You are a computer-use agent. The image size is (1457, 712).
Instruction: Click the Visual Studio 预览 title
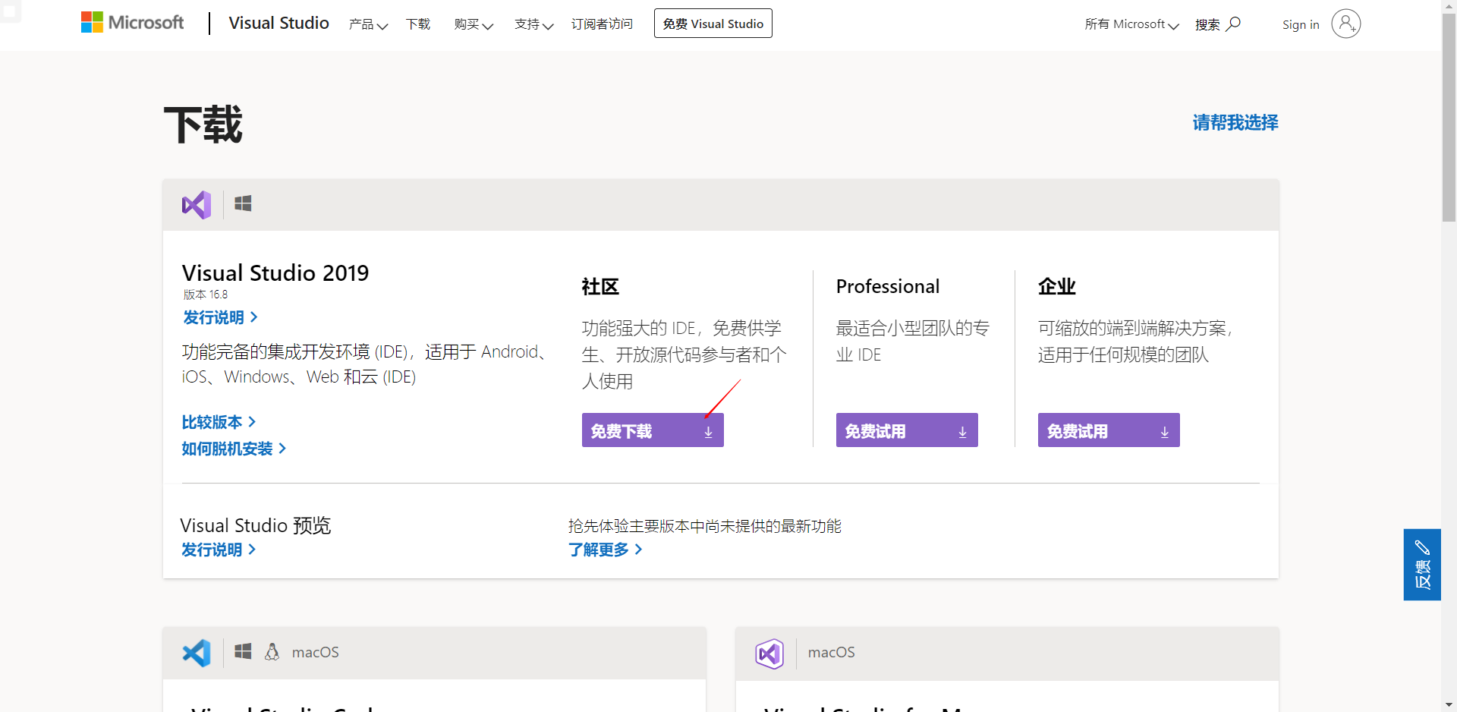coord(256,525)
